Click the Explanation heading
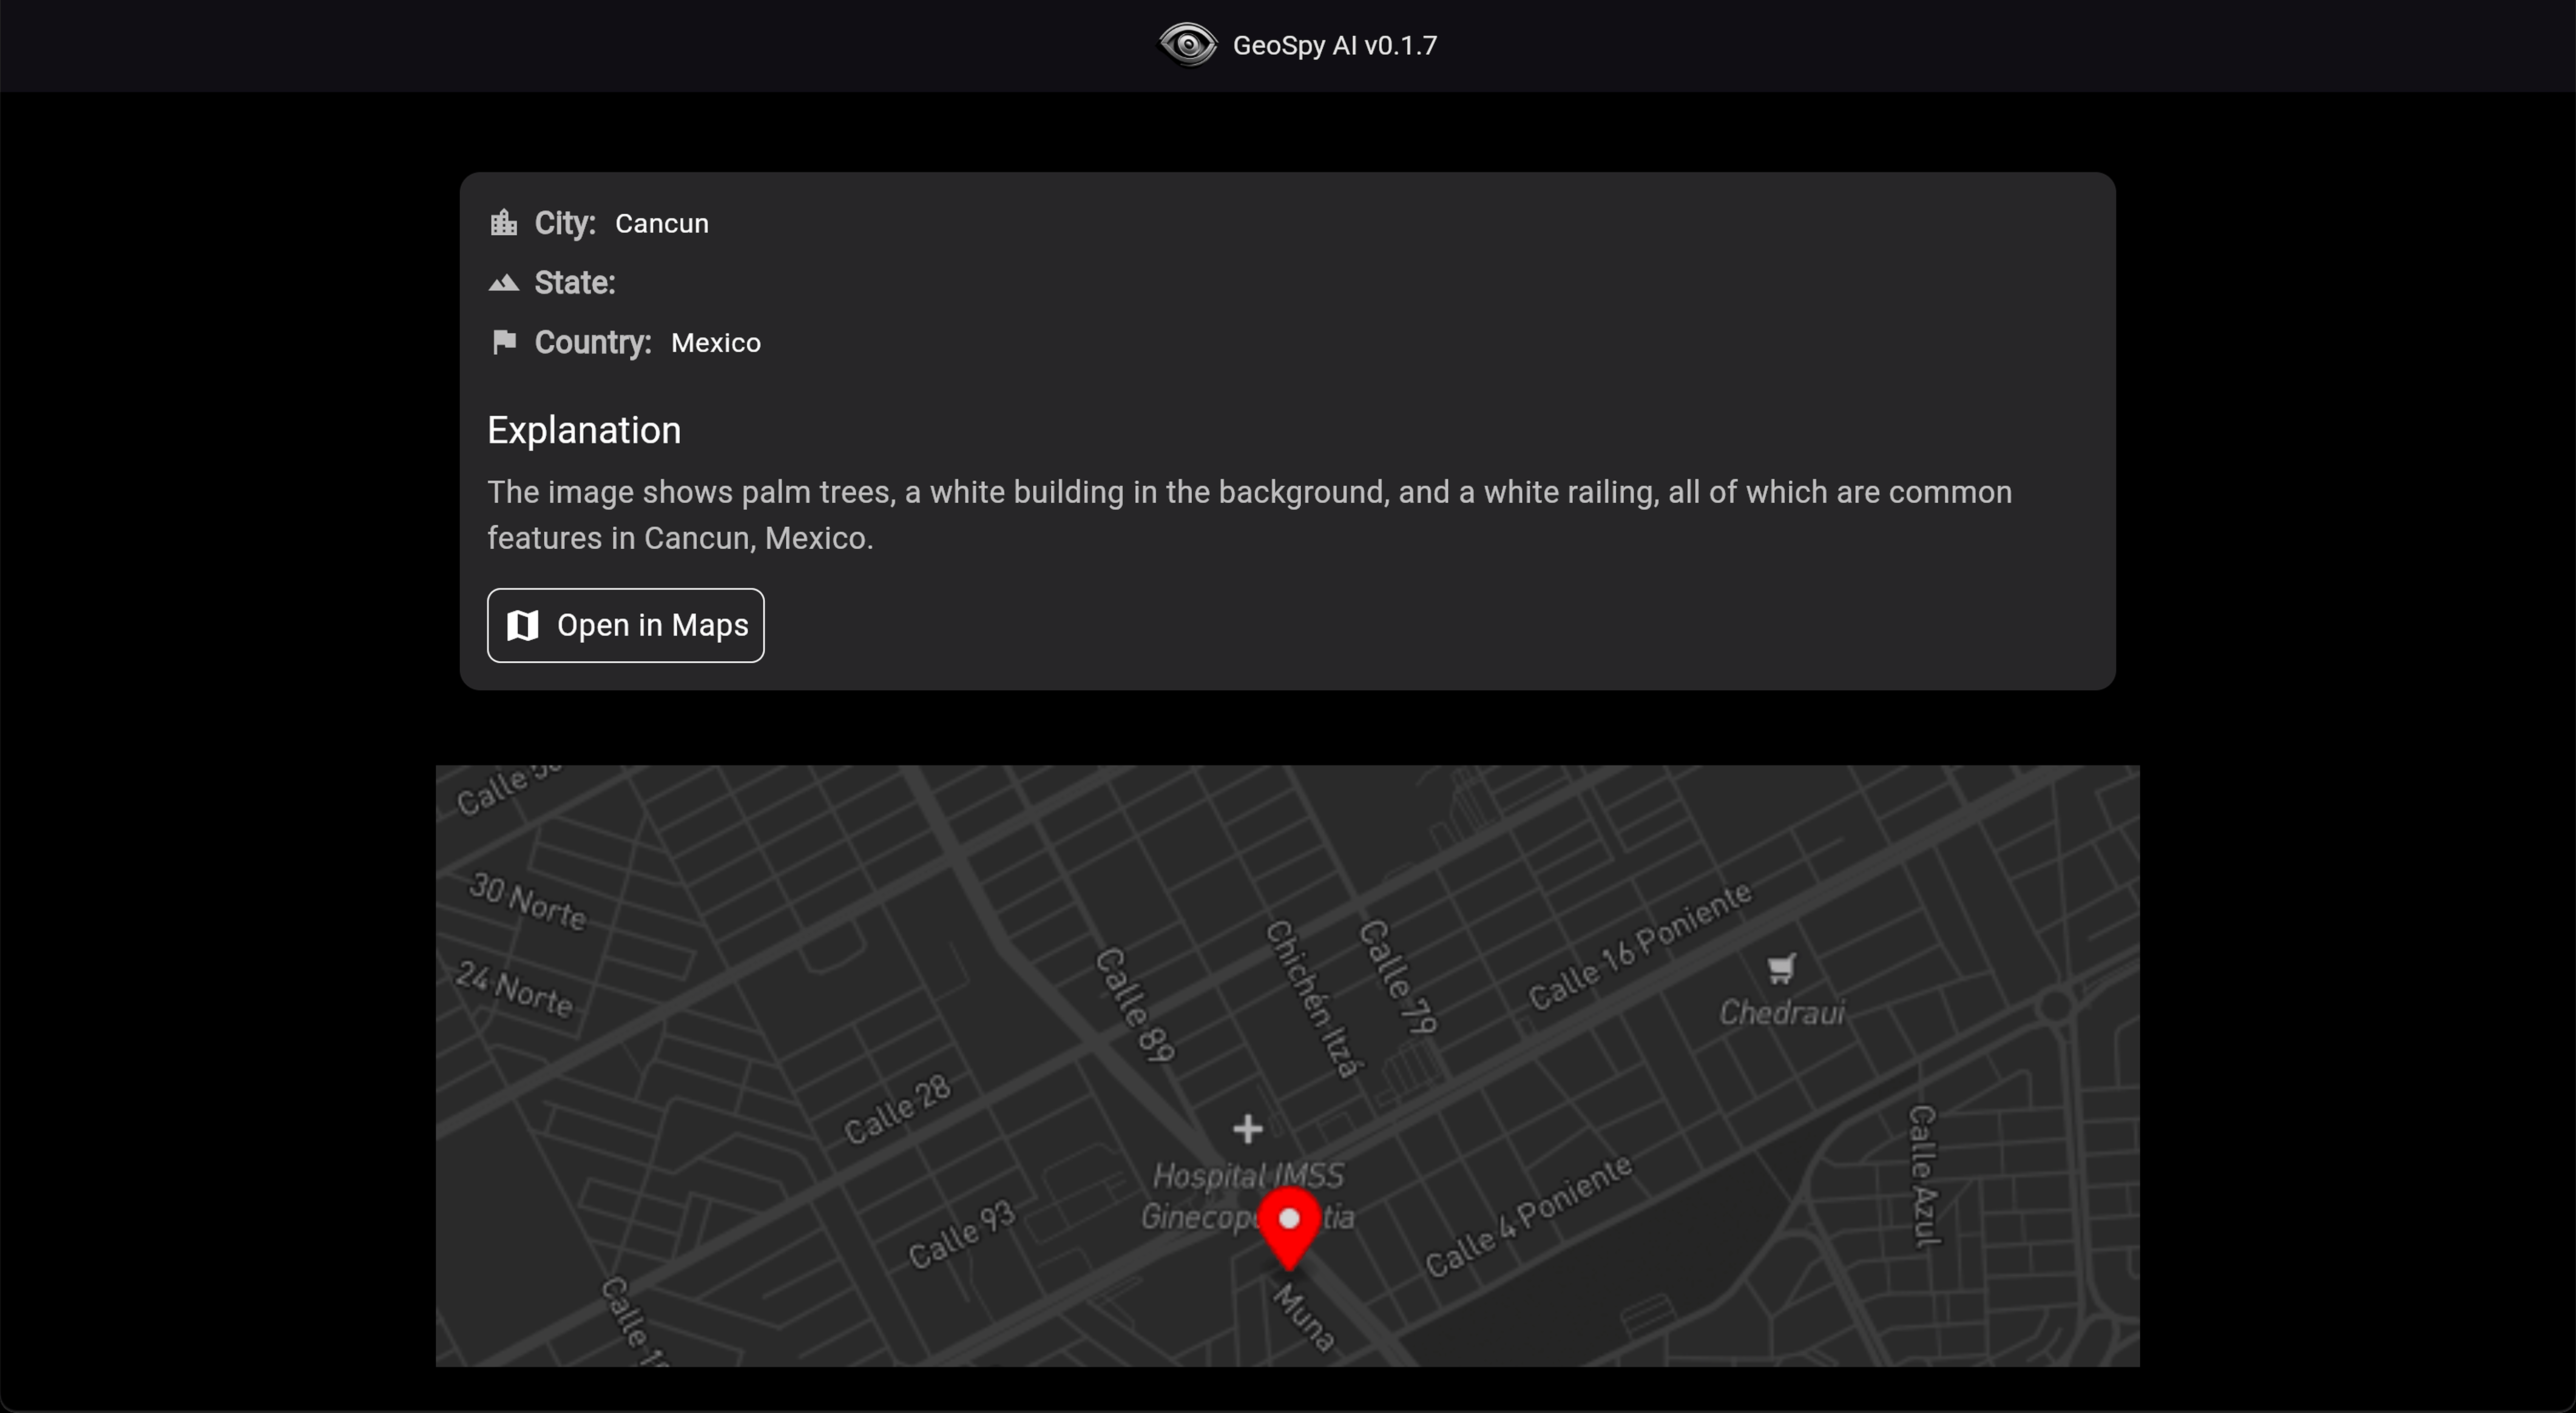The width and height of the screenshot is (2576, 1413). pyautogui.click(x=583, y=430)
